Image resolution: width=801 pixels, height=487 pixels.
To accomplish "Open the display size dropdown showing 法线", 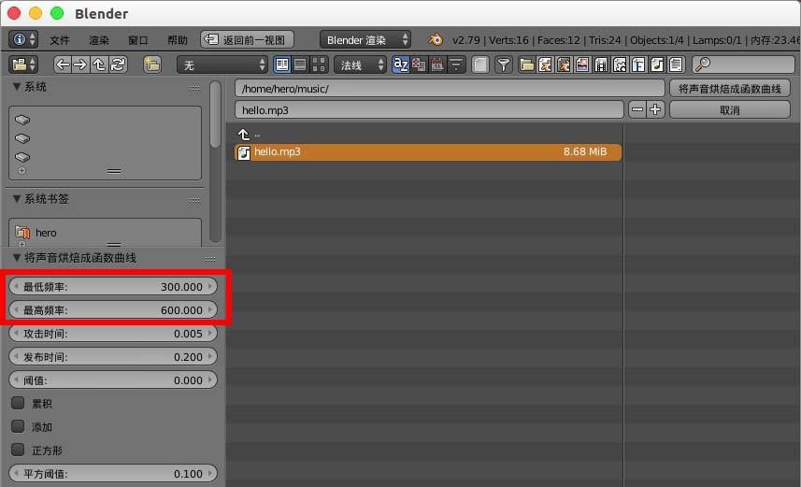I will coord(360,64).
